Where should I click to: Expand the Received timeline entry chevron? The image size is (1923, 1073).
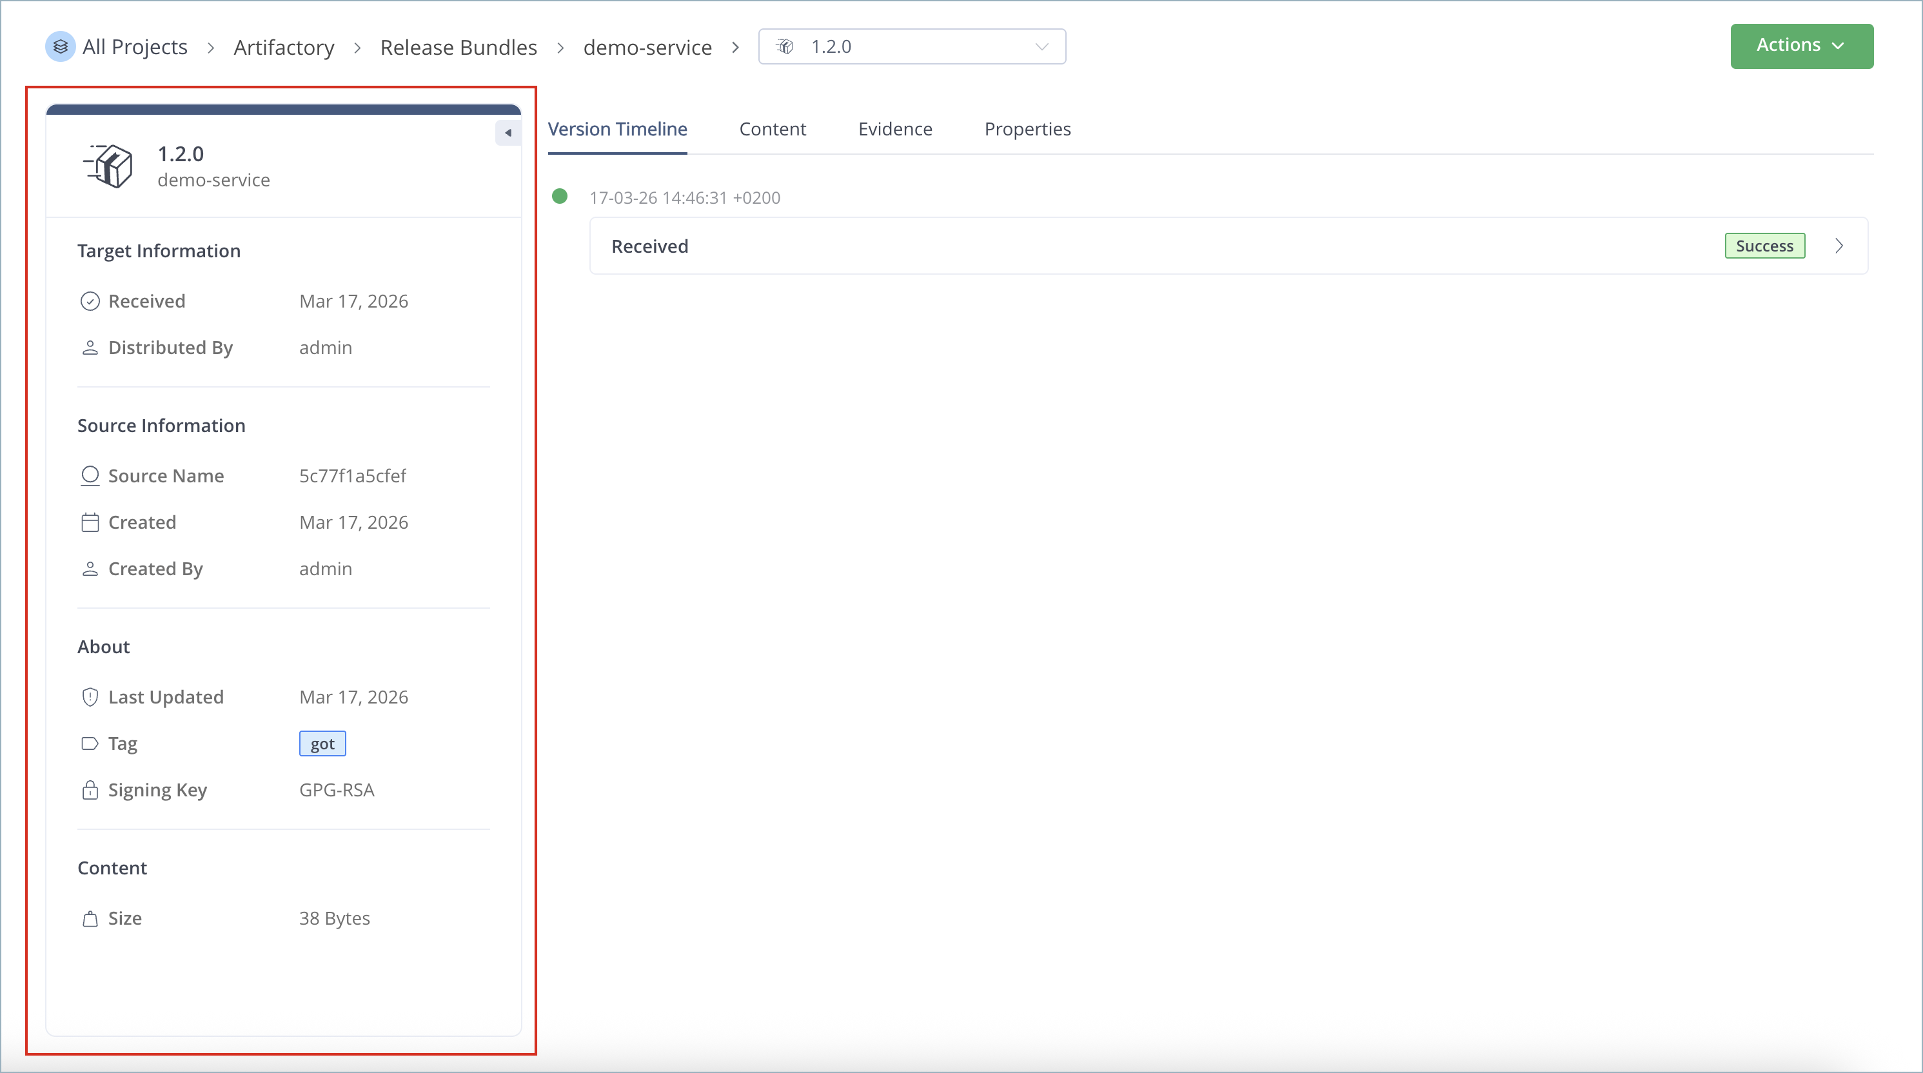click(1839, 246)
